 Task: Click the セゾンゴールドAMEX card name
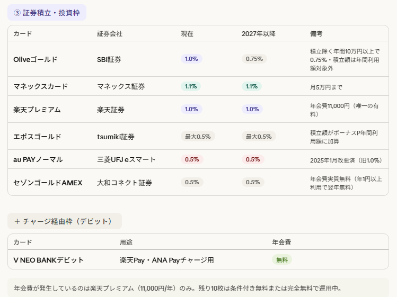[48, 183]
